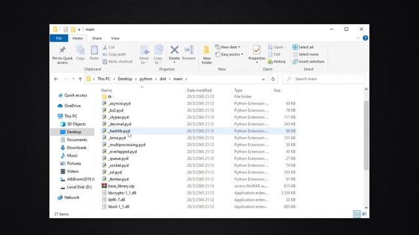419x235 pixels.
Task: Open Explorer help question mark icon
Action: click(x=365, y=38)
